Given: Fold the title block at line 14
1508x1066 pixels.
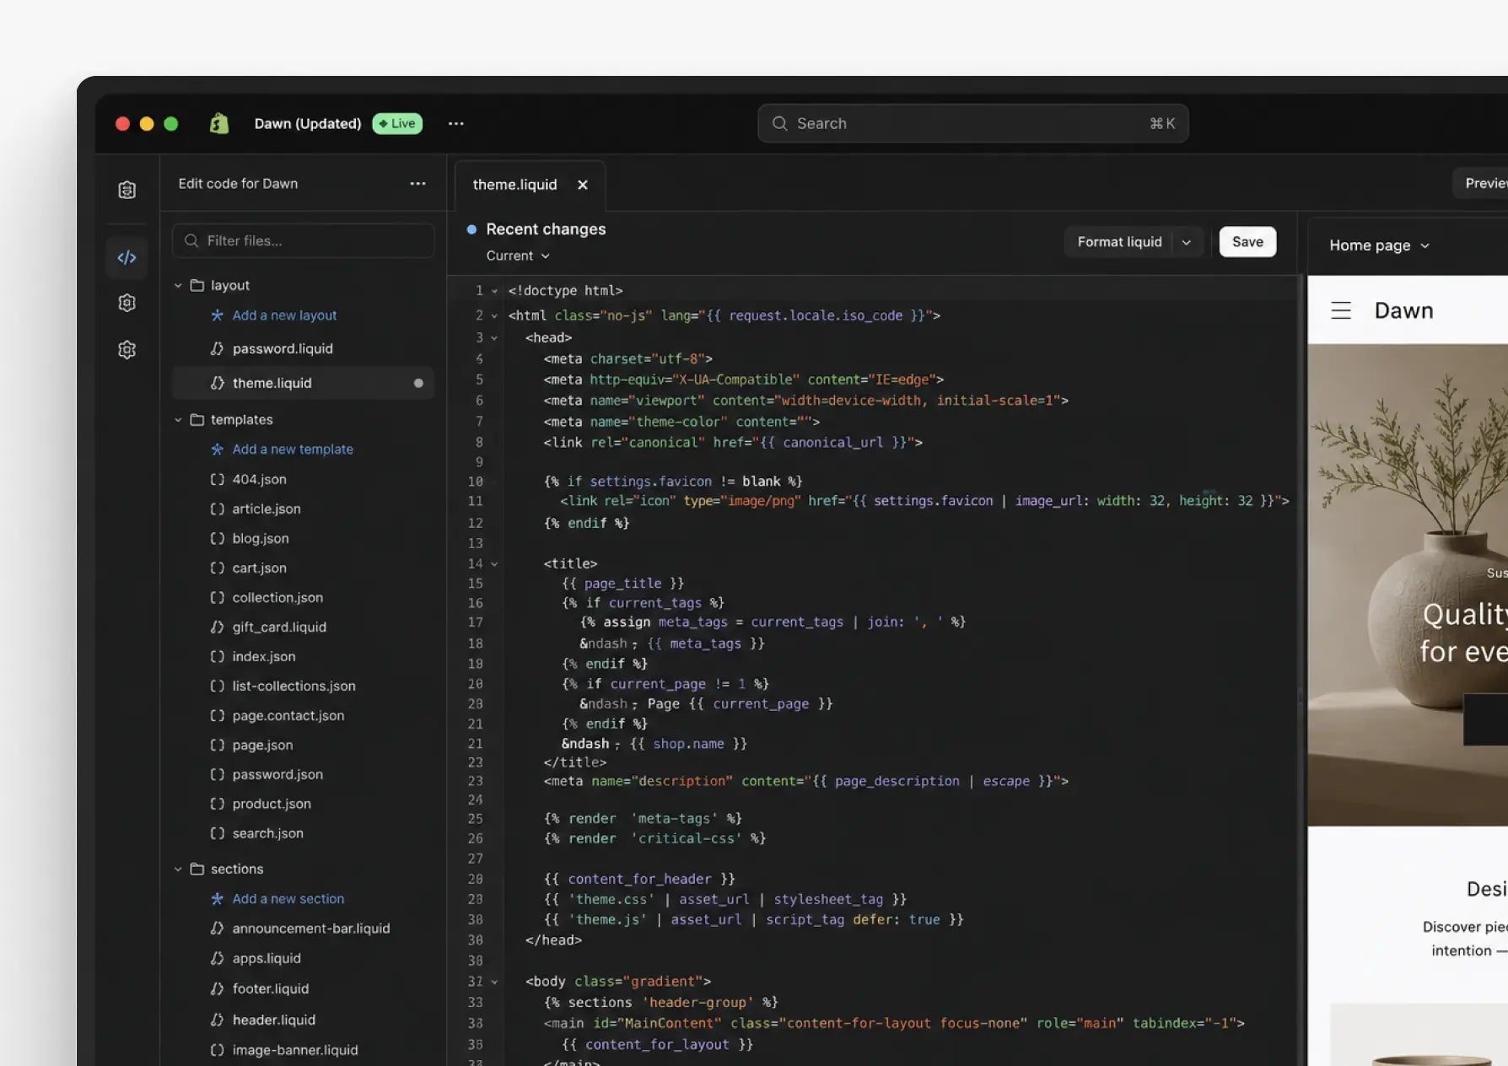Looking at the screenshot, I should click(x=494, y=564).
